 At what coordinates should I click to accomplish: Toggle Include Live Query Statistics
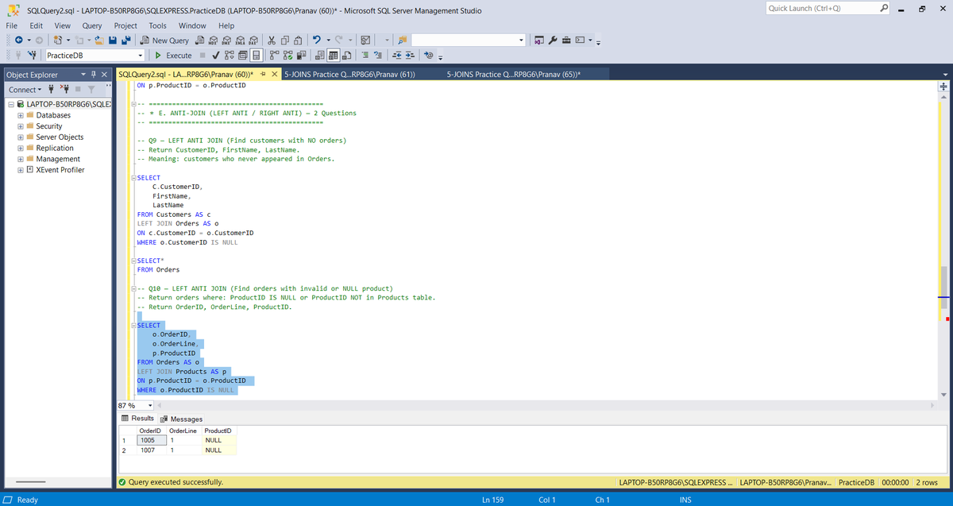point(287,56)
